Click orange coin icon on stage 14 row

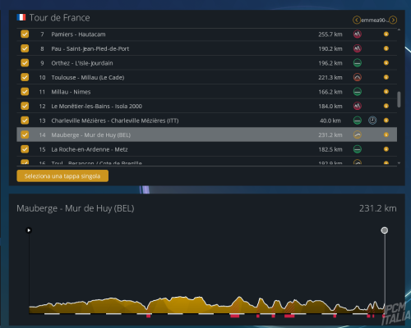[x=386, y=134]
